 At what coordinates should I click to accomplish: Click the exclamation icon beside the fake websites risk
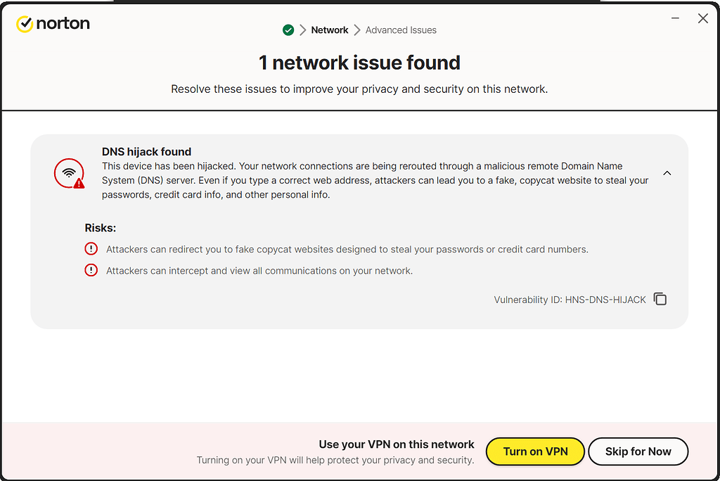91,248
